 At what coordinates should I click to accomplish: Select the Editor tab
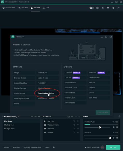coord(35,8)
